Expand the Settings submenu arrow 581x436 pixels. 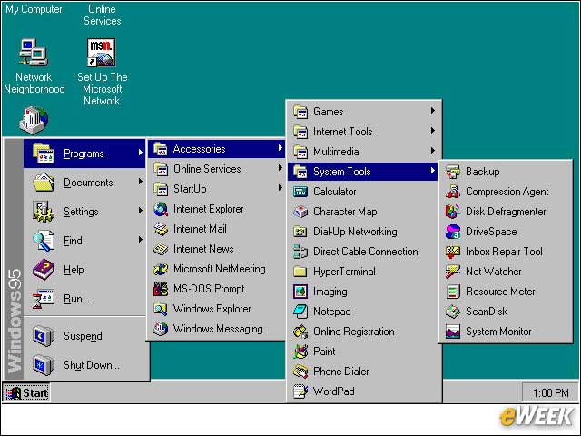coord(141,211)
